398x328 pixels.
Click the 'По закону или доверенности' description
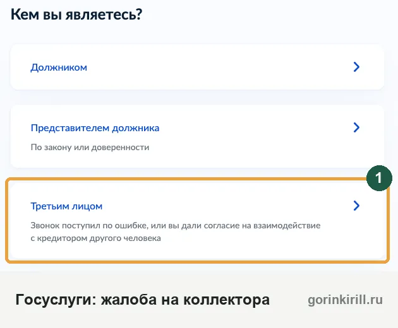pyautogui.click(x=90, y=147)
